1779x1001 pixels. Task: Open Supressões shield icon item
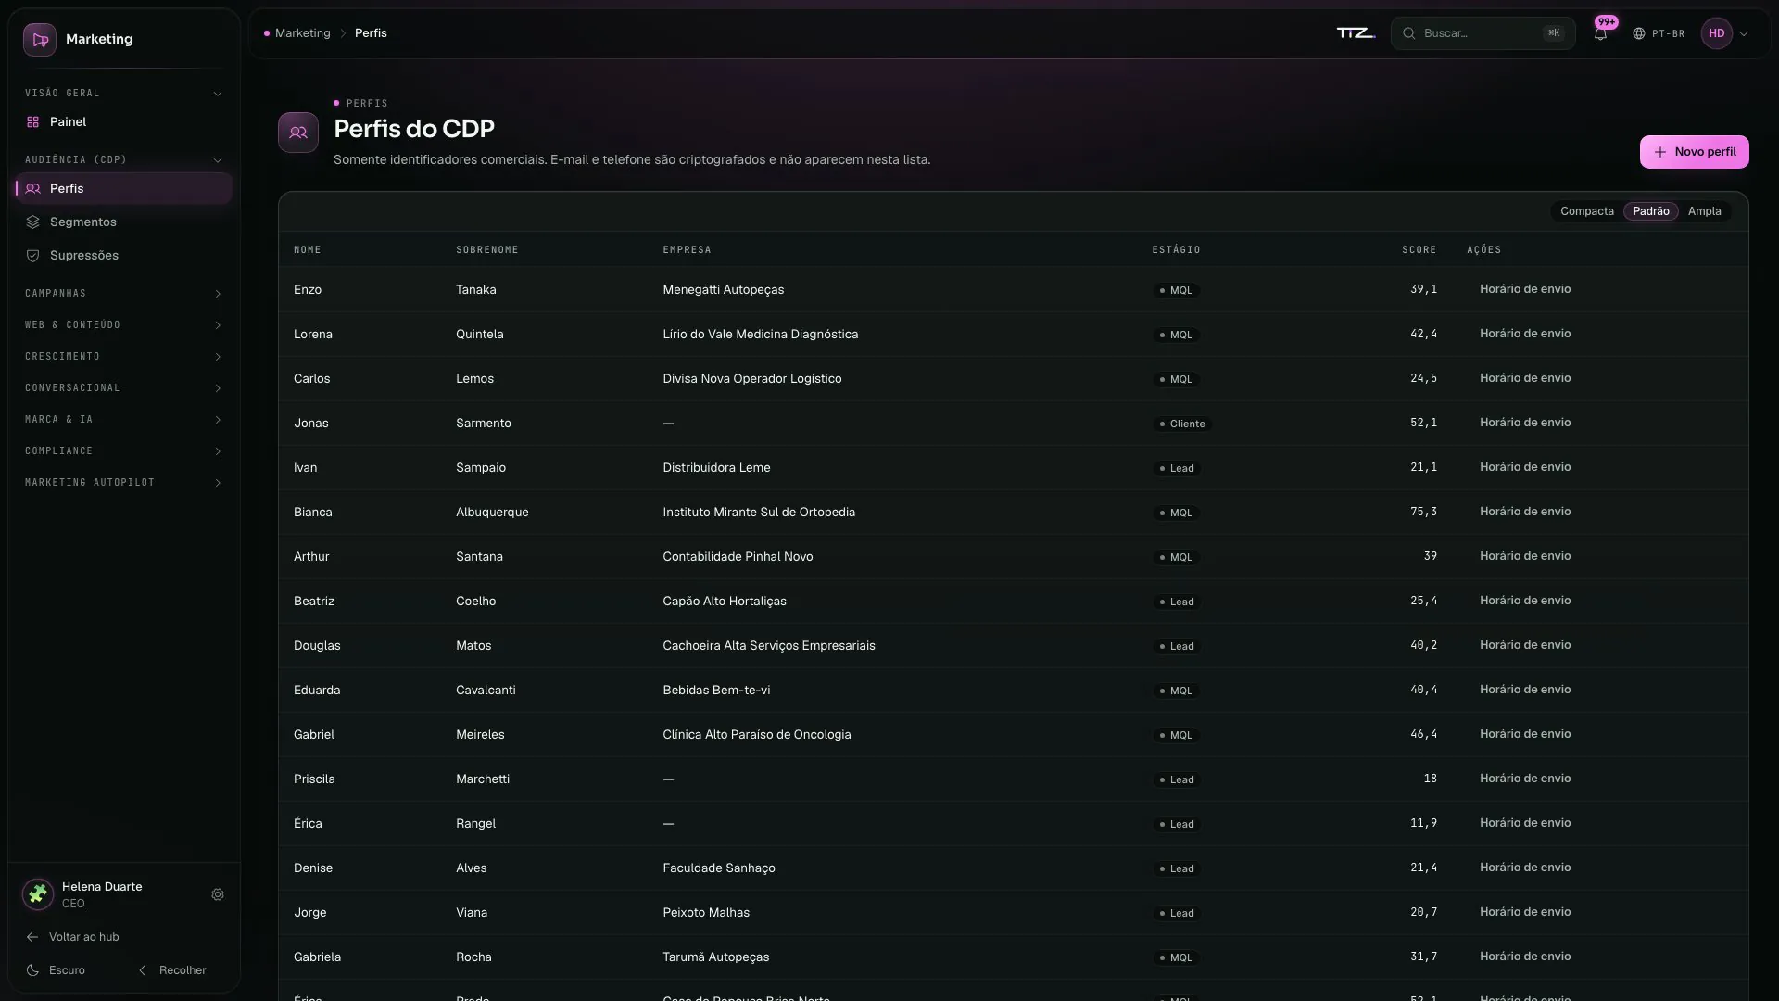tap(33, 256)
